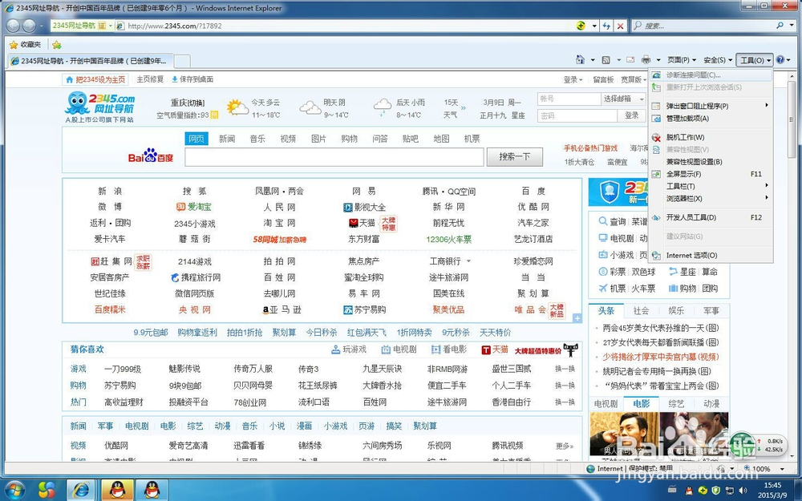This screenshot has width=802, height=501.
Task: Open the dropdown arrow beside the Print icon
Action: [x=658, y=60]
